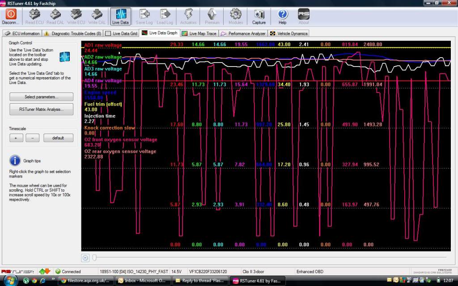The image size is (458, 286).
Task: Click the Enhanced OBD status entry
Action: (310, 272)
